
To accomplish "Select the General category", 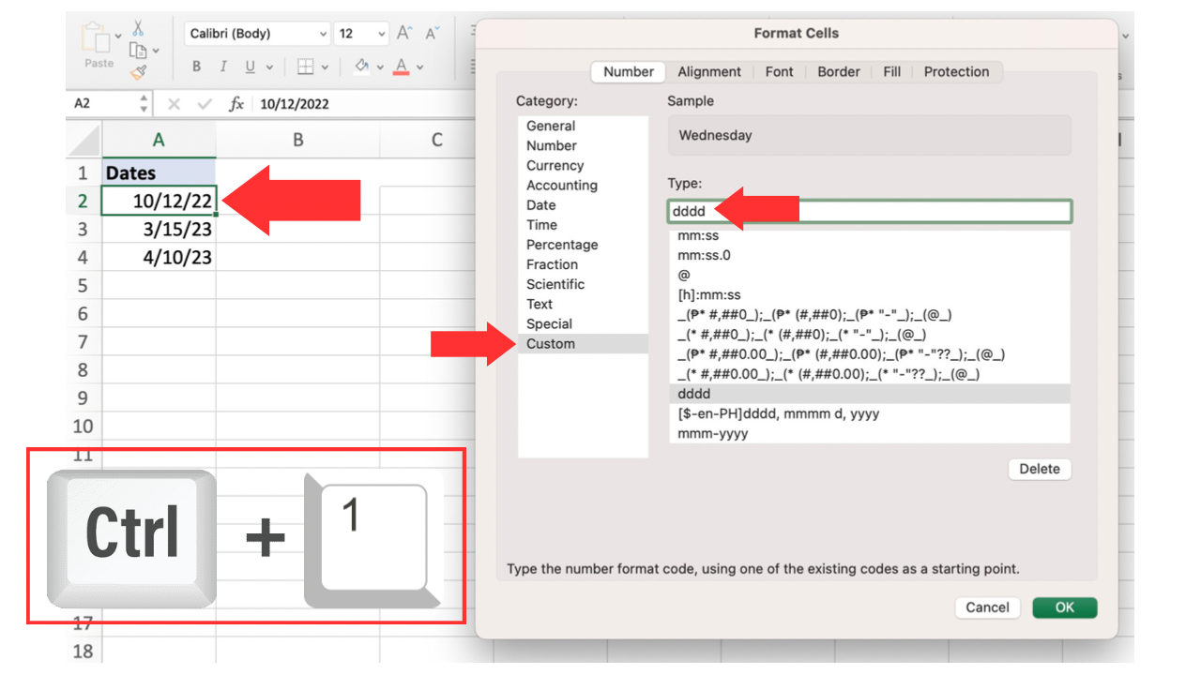I will tap(583, 127).
